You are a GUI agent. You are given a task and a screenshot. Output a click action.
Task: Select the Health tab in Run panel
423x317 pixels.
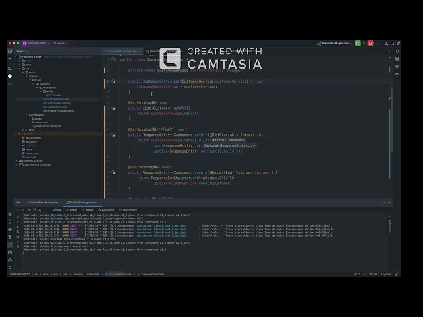(x=88, y=210)
